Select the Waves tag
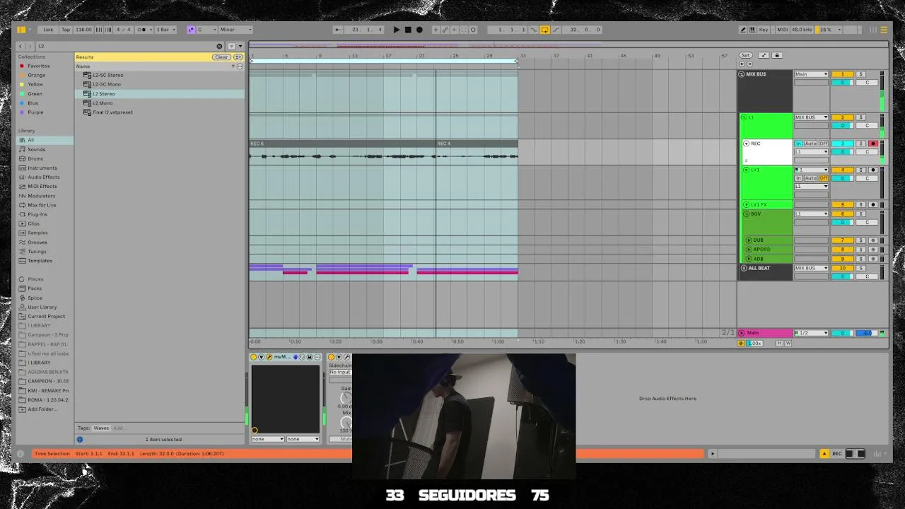Image resolution: width=905 pixels, height=509 pixels. [x=101, y=428]
